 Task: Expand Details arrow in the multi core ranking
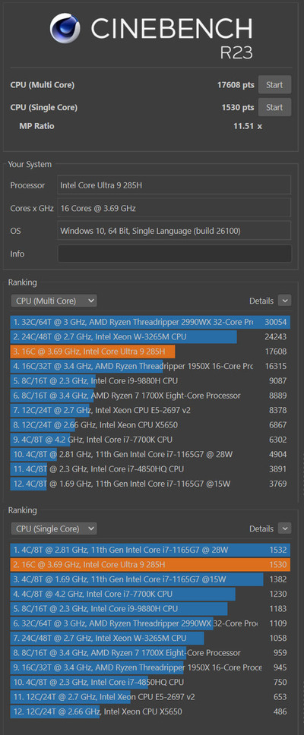pos(284,301)
